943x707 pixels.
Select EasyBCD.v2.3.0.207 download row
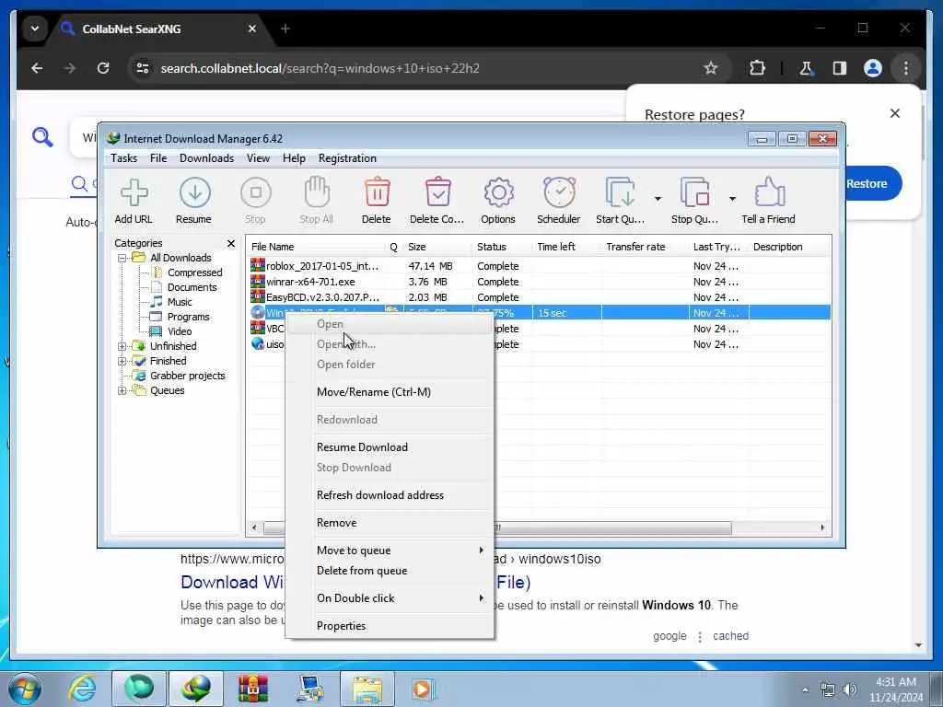coord(538,297)
